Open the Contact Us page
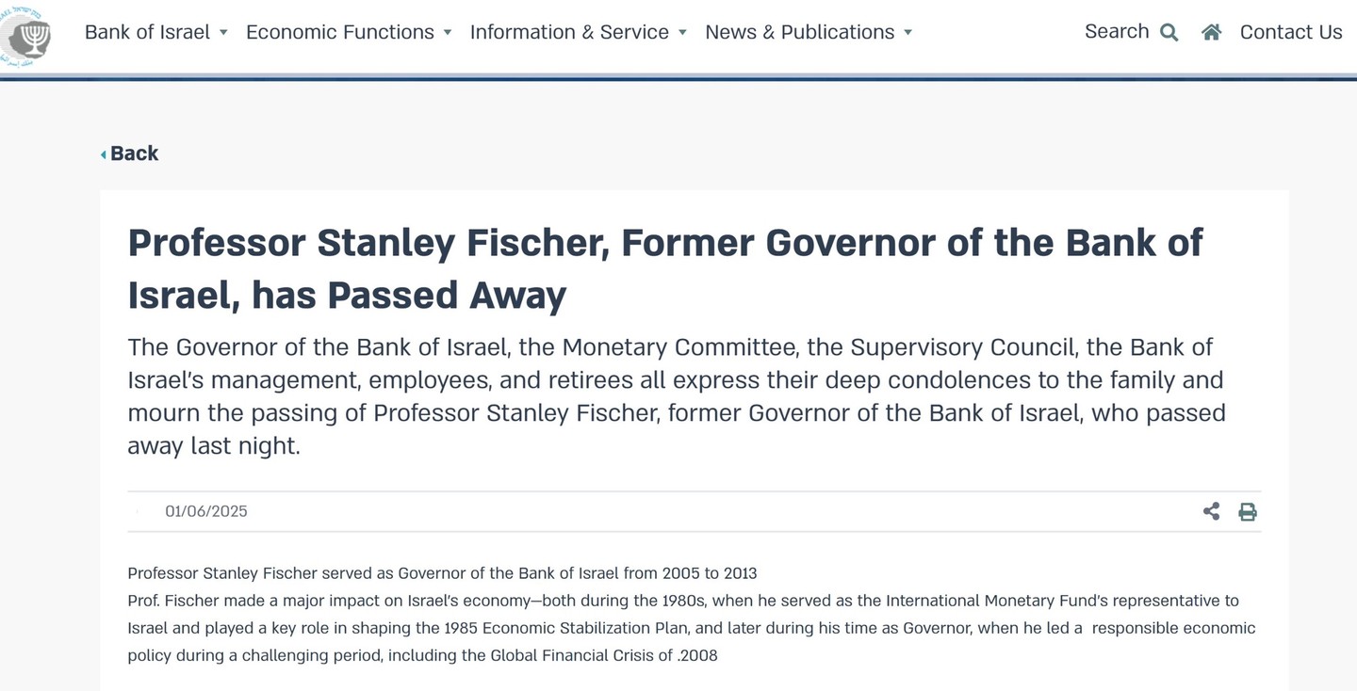 point(1291,32)
